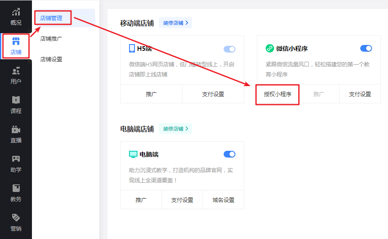388x239 pixels.
Task: Select 店铺设置 submenu item
Action: (x=51, y=59)
